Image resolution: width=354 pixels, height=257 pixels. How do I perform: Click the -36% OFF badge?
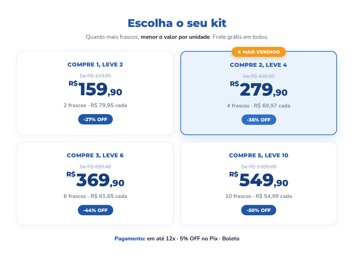259,120
